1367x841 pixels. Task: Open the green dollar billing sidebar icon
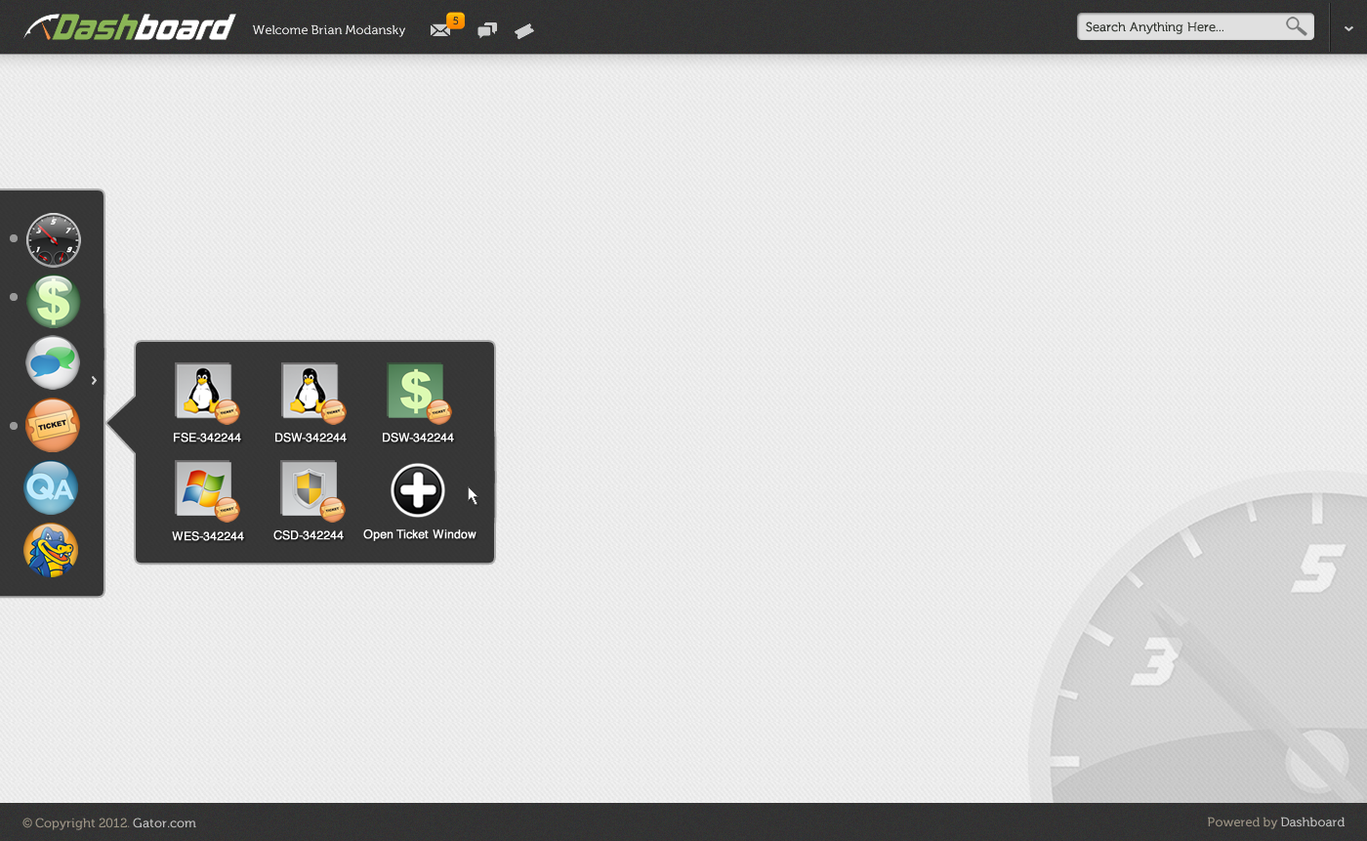pos(53,301)
